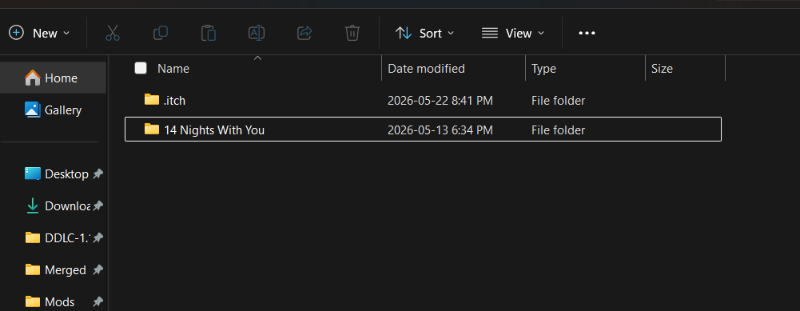Screen dimensions: 800x311
Task: Click the pin icon next to DDLC folder
Action: [98, 237]
